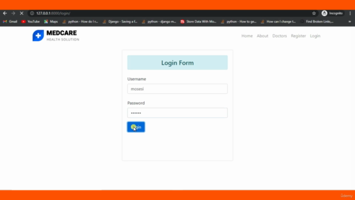Submit form with blue Login button

tap(136, 127)
